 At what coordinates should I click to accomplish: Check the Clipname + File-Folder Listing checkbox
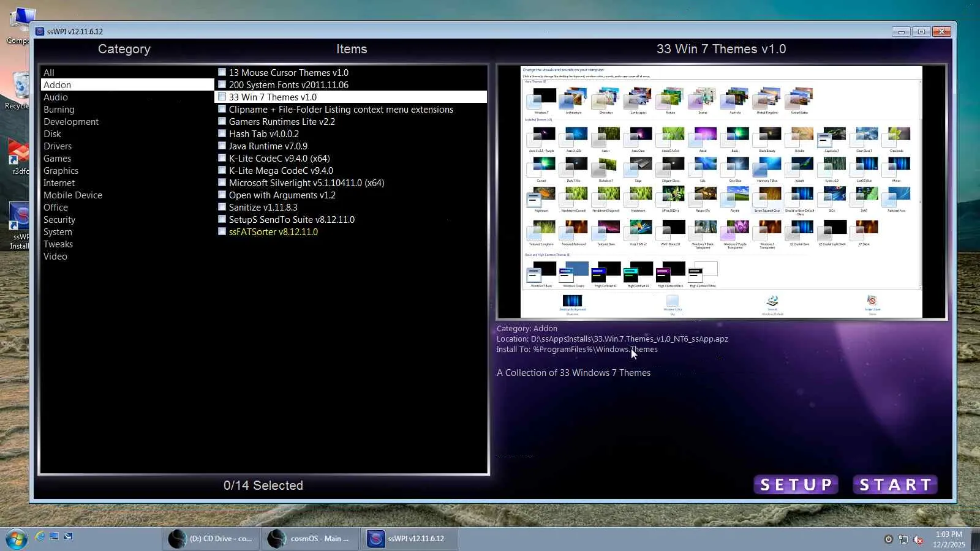click(x=222, y=109)
